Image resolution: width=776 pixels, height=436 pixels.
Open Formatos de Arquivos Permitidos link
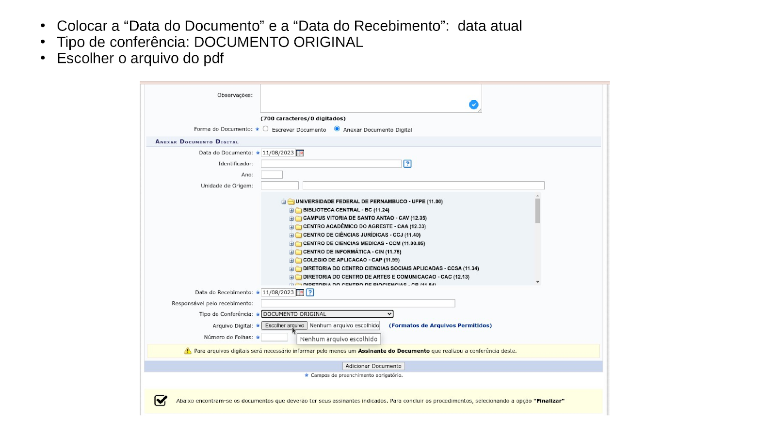tap(440, 326)
